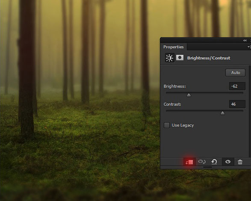Collapse panel with double arrow icon

pyautogui.click(x=245, y=40)
